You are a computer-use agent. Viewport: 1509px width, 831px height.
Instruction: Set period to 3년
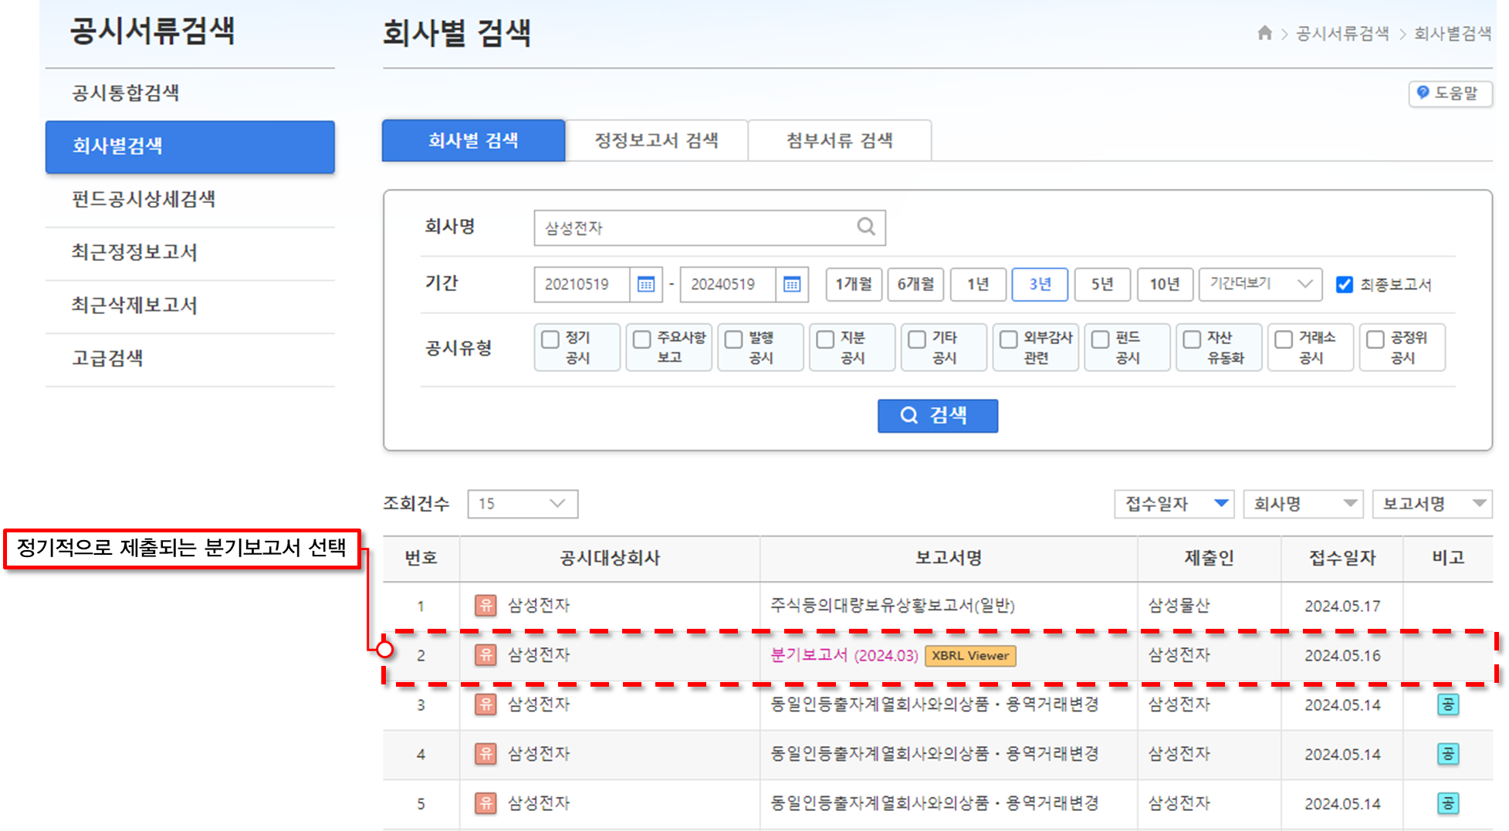click(x=1040, y=284)
